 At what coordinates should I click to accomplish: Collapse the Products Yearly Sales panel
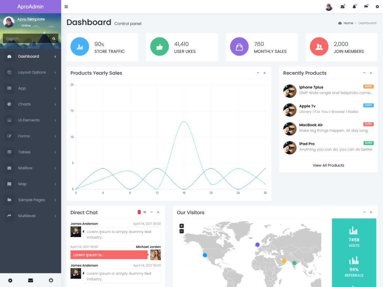257,73
